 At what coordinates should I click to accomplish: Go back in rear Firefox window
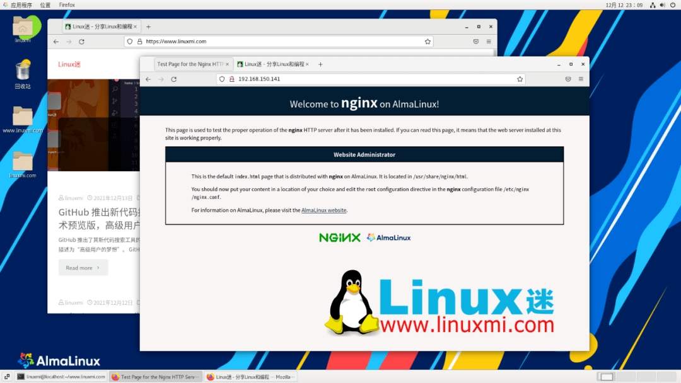56,42
